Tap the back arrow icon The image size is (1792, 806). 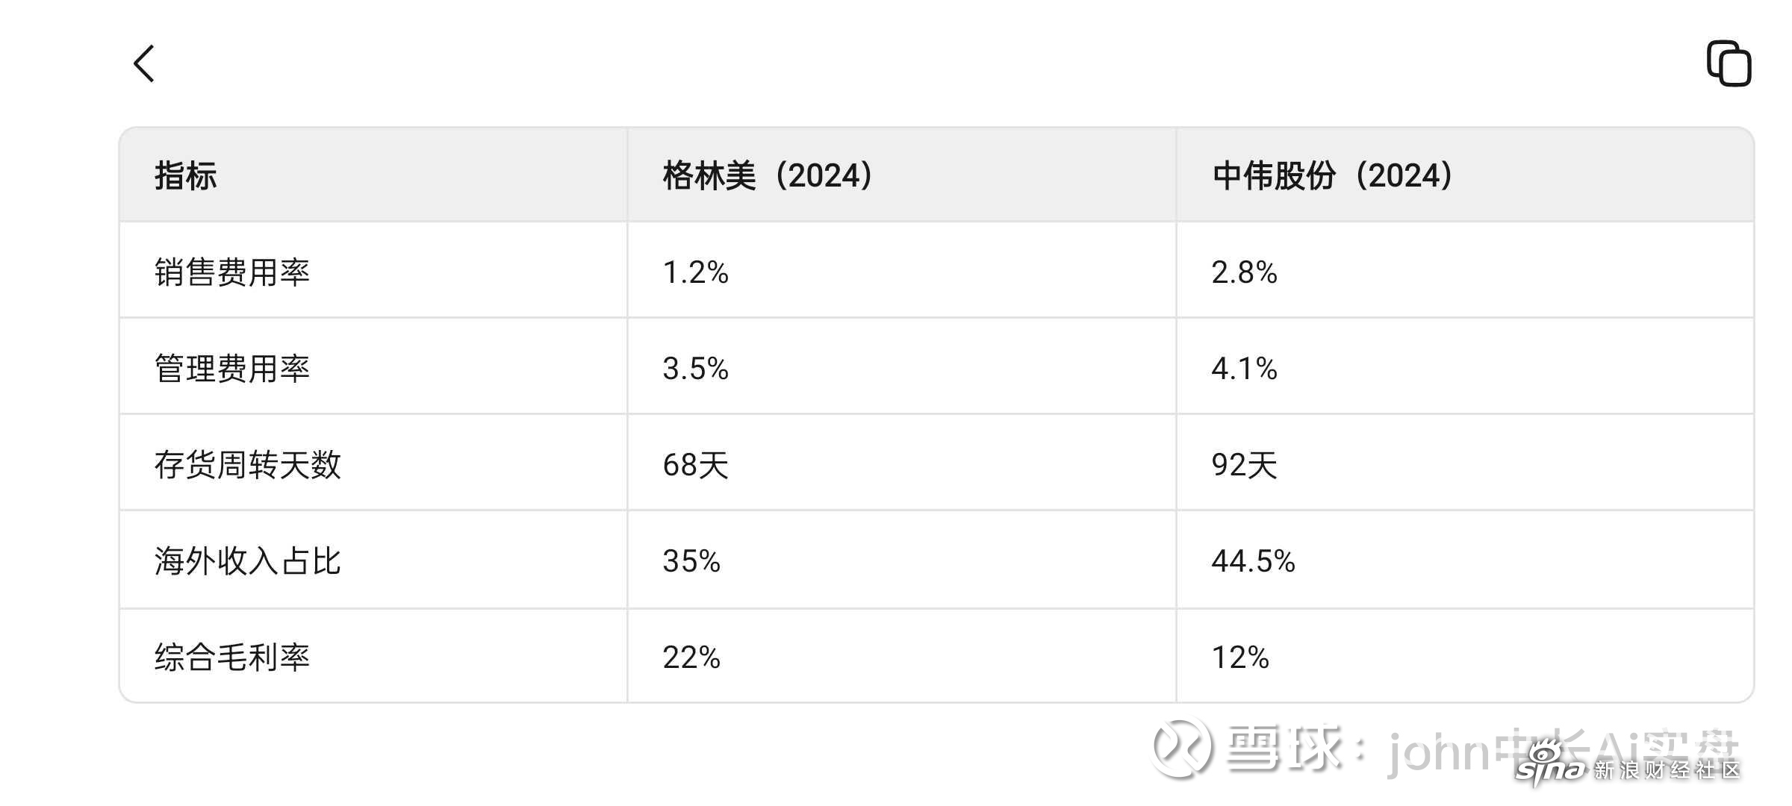tap(144, 63)
